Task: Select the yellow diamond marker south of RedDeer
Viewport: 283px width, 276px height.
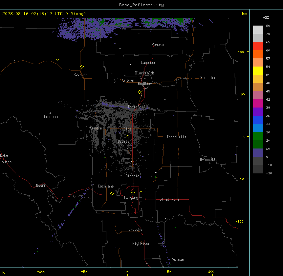Action: point(140,92)
